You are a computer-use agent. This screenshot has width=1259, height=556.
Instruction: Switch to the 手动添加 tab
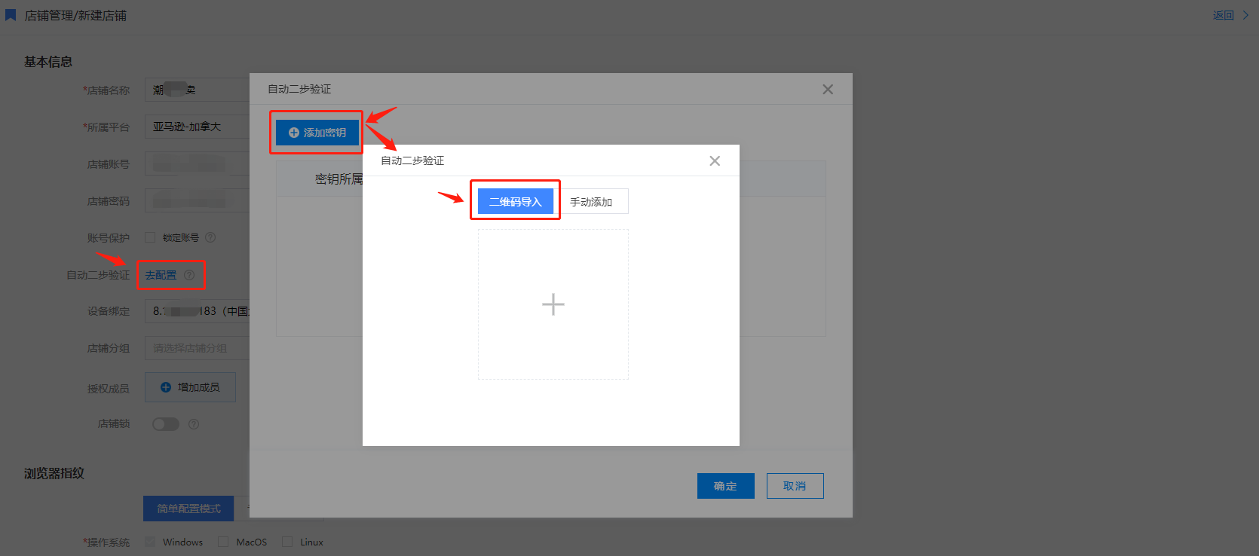click(591, 202)
